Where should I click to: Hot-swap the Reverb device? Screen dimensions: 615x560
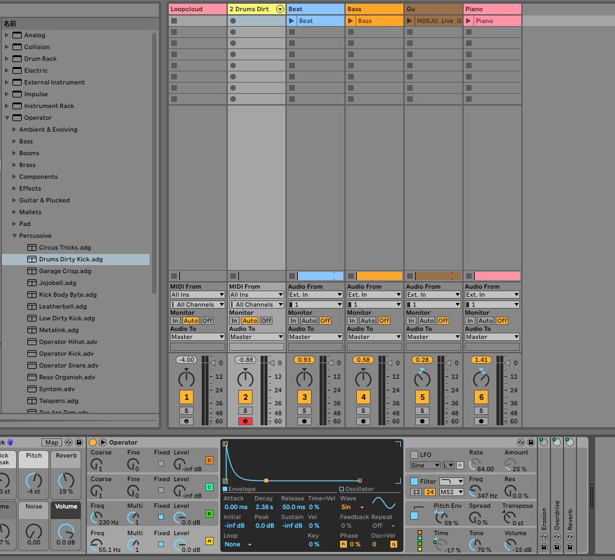click(570, 536)
